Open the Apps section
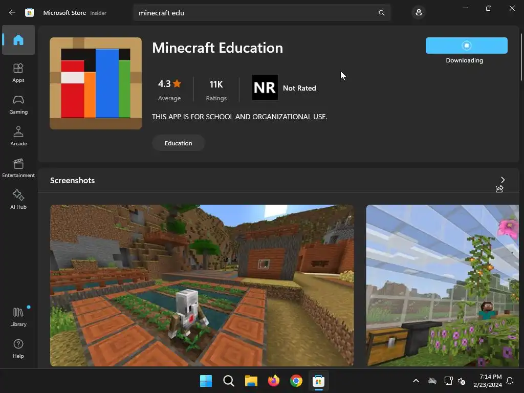 [18, 73]
